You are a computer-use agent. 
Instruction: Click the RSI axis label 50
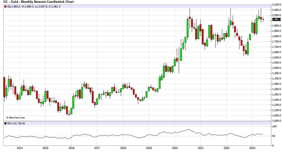click(274, 136)
